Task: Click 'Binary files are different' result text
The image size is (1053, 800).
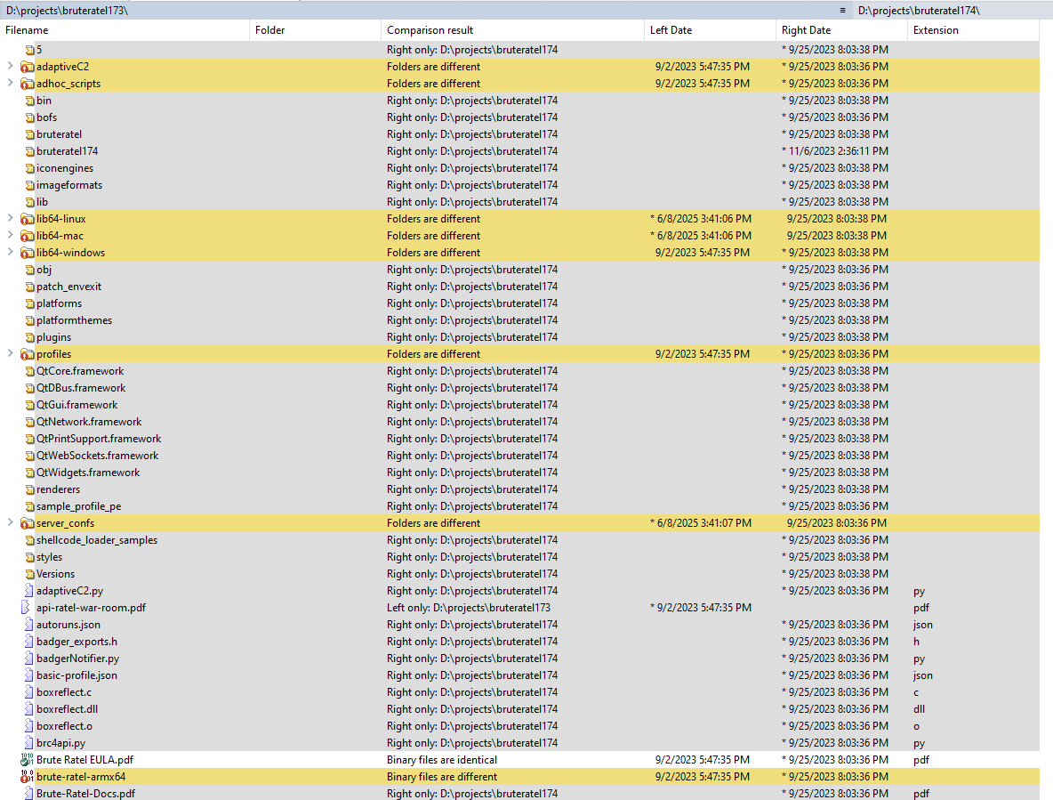Action: (x=442, y=777)
